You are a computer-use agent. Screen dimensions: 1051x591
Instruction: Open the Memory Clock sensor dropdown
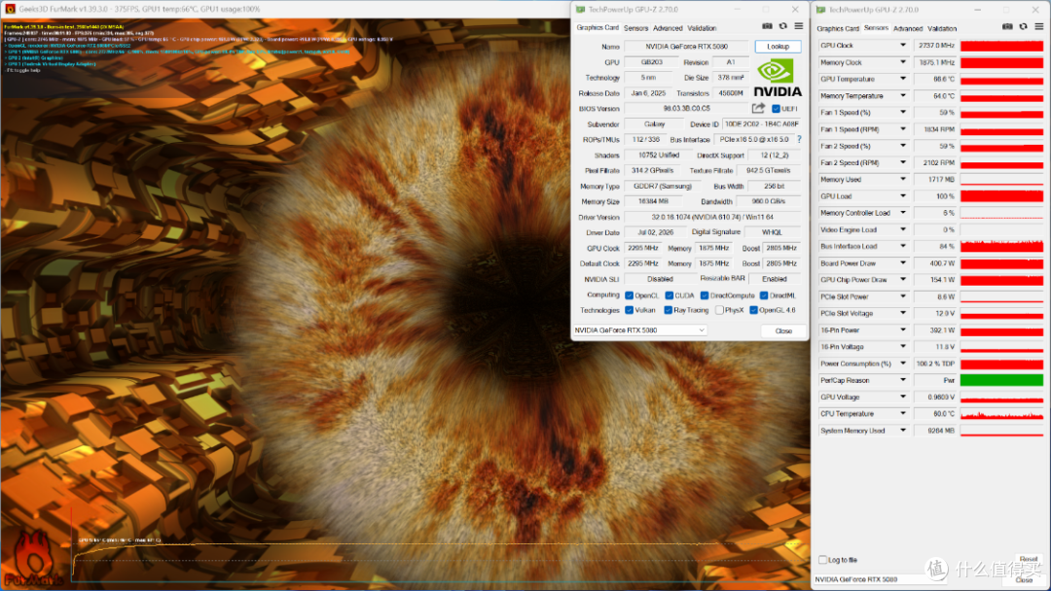pyautogui.click(x=903, y=62)
